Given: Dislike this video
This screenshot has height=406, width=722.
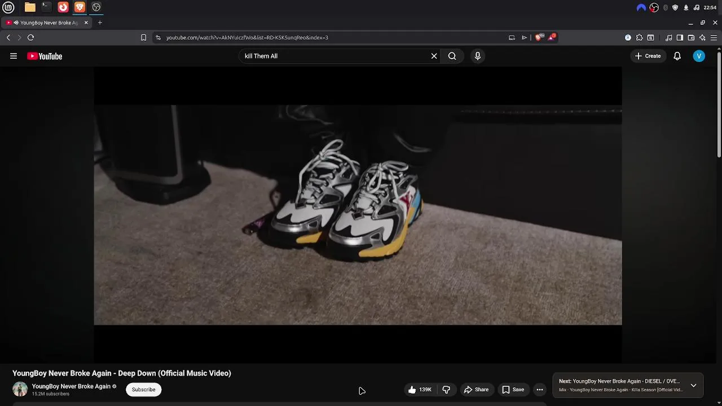Looking at the screenshot, I should click(447, 390).
